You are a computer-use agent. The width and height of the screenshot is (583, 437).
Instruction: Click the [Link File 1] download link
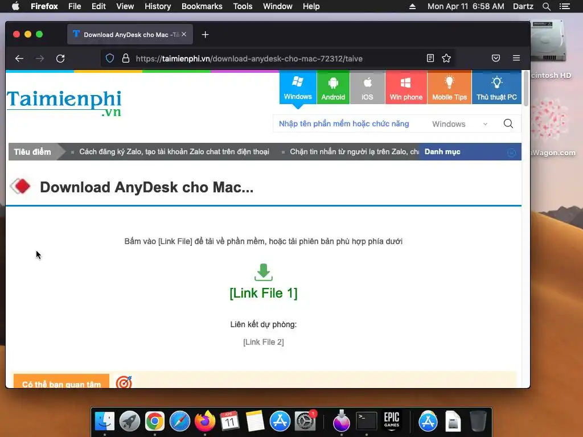pyautogui.click(x=264, y=293)
